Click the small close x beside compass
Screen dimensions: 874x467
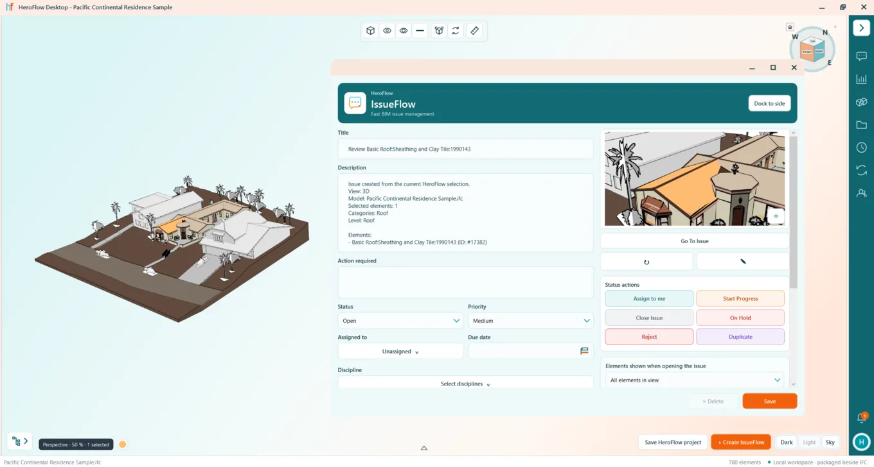coord(835,26)
